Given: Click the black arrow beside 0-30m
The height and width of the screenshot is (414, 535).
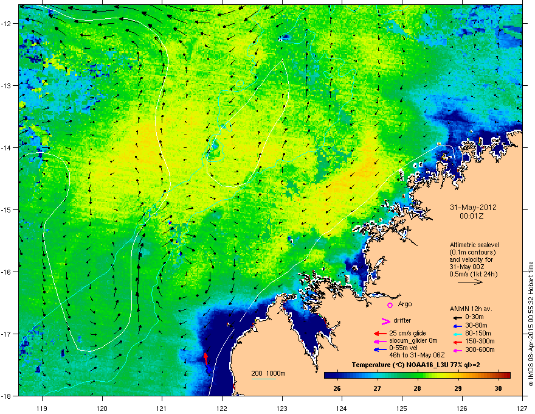Looking at the screenshot, I should tap(457, 317).
